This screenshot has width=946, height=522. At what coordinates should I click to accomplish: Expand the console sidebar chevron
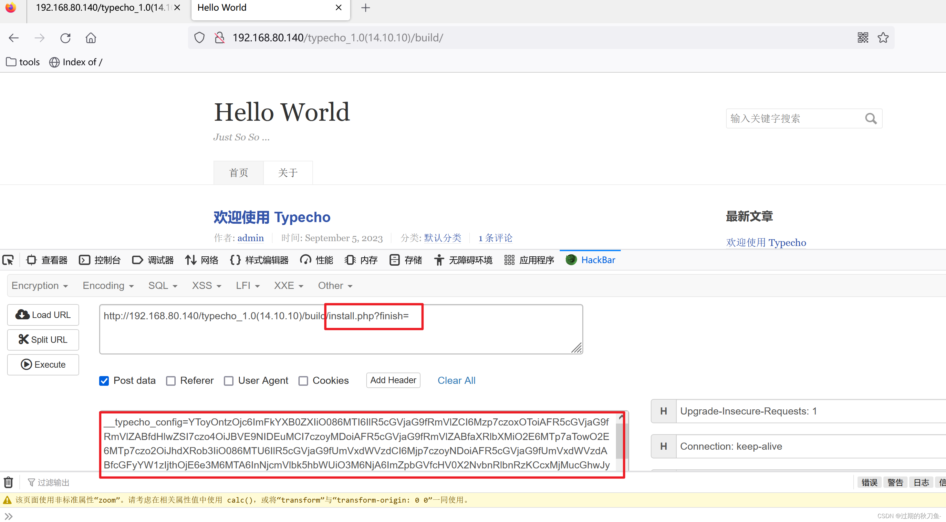(x=9, y=516)
